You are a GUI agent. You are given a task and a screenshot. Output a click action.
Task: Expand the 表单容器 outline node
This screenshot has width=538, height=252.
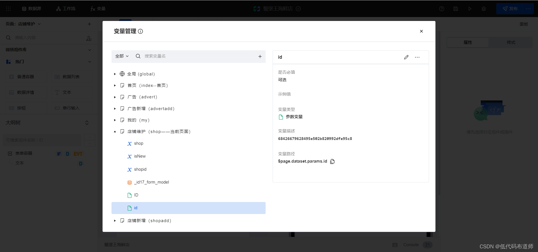pos(10,153)
